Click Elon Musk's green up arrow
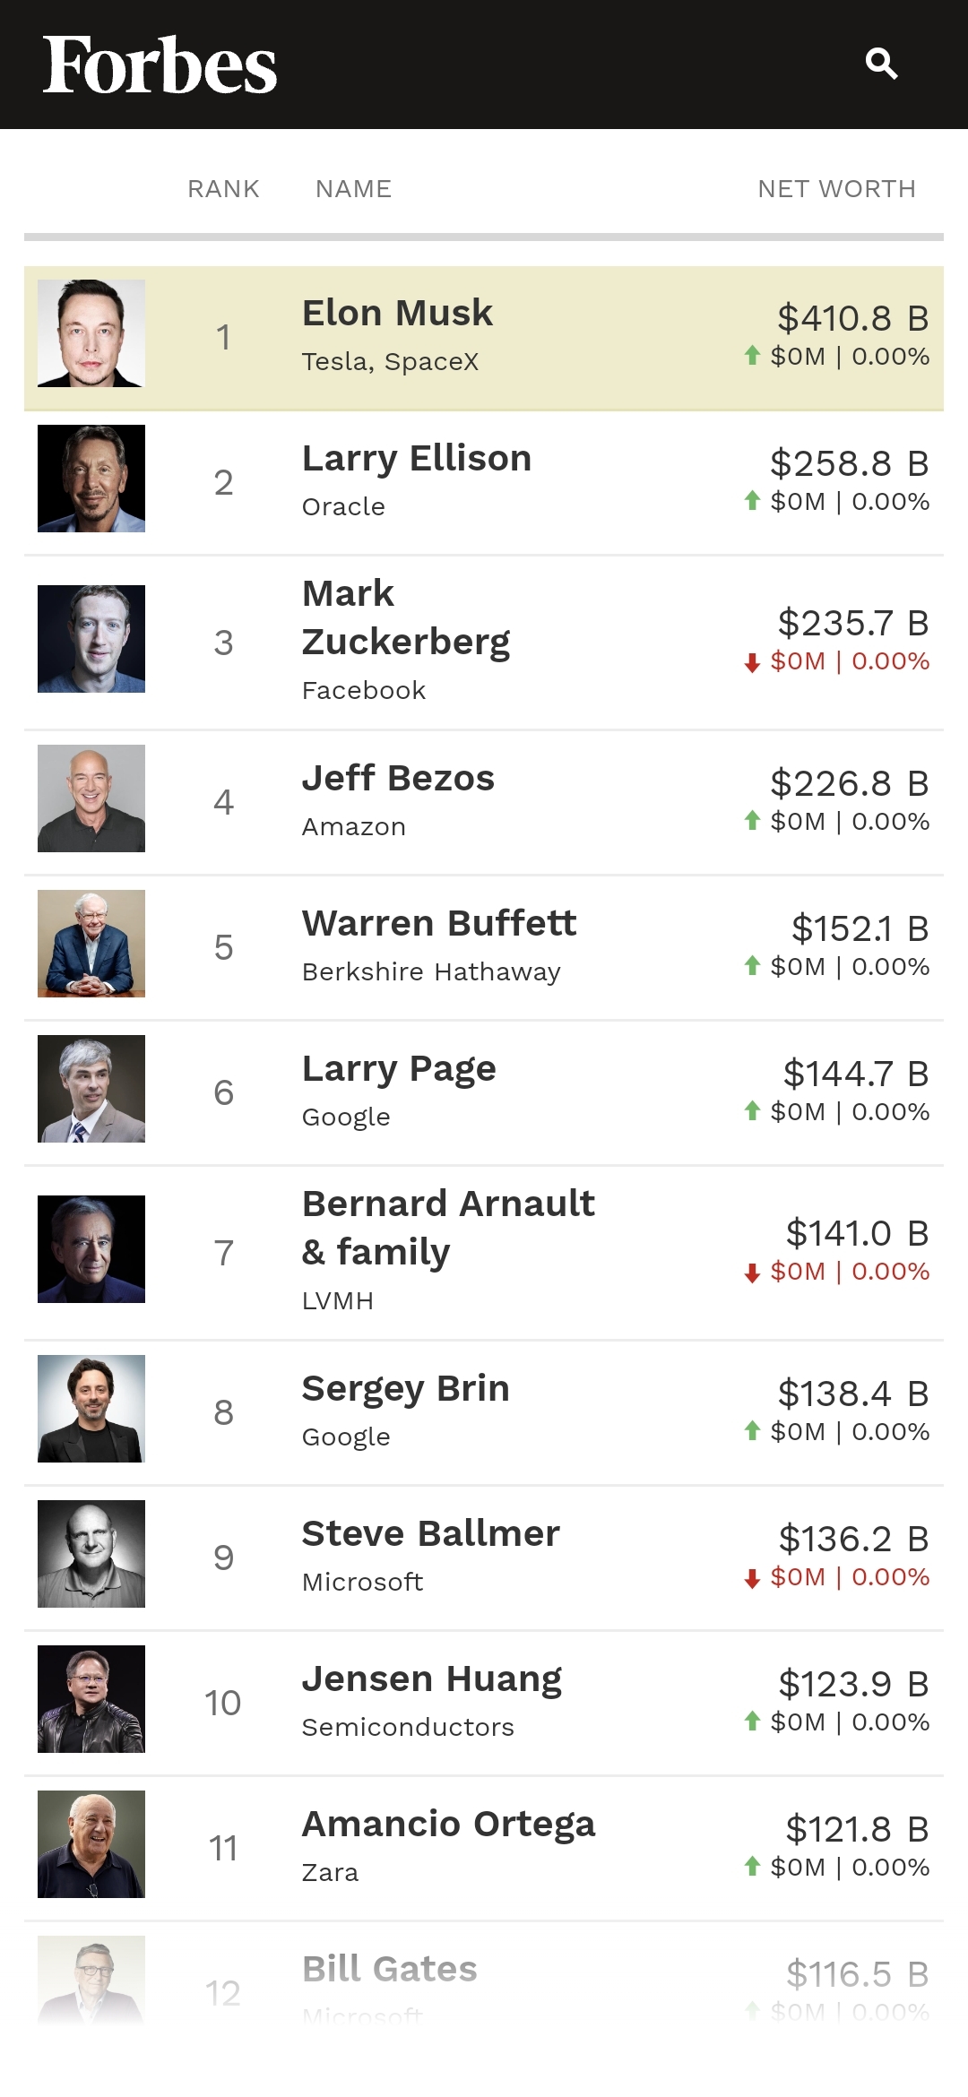The width and height of the screenshot is (968, 2097). tap(752, 356)
